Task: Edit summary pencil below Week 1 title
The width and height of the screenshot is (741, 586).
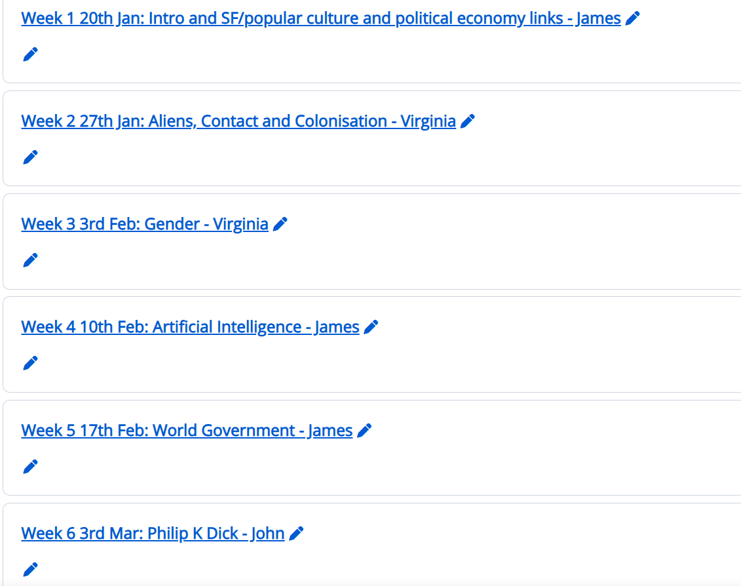Action: 30,54
